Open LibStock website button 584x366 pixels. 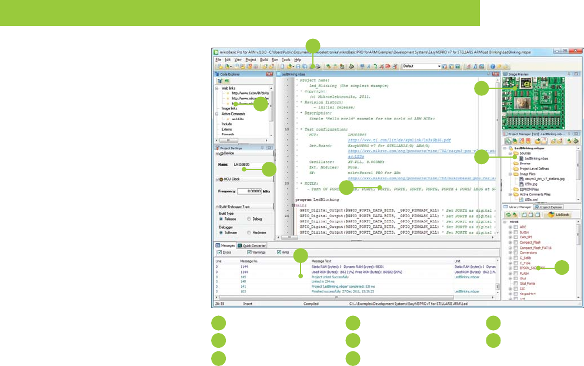pyautogui.click(x=559, y=215)
